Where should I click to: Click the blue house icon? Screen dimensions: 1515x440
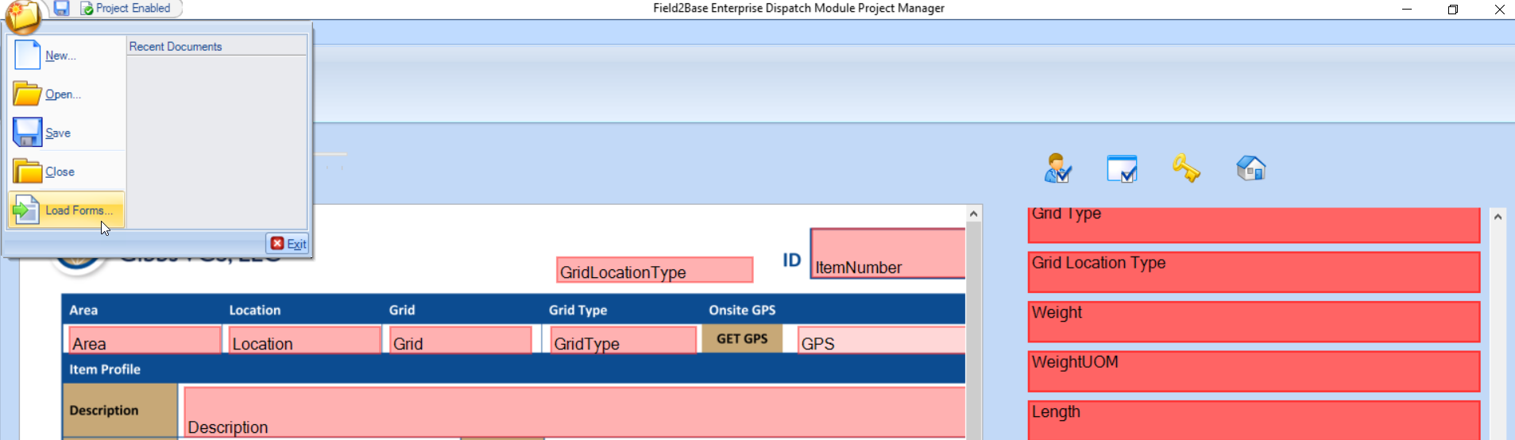click(1250, 168)
